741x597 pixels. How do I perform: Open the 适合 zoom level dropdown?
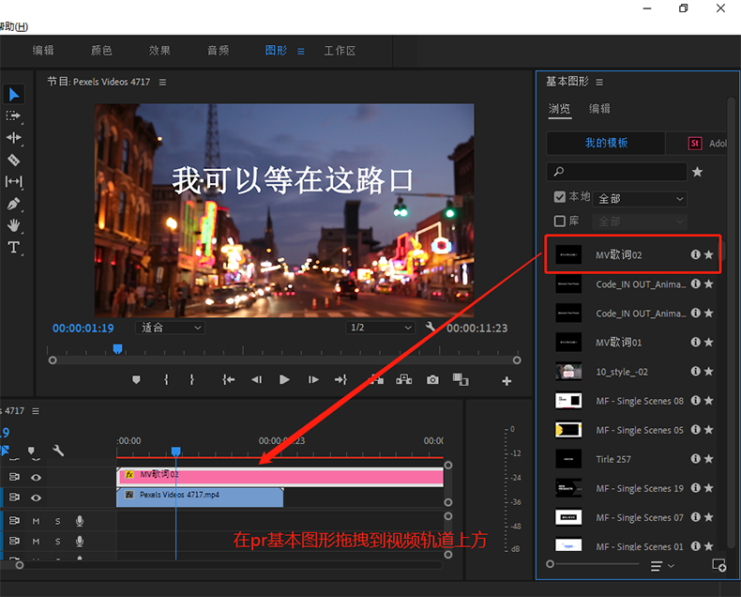171,328
